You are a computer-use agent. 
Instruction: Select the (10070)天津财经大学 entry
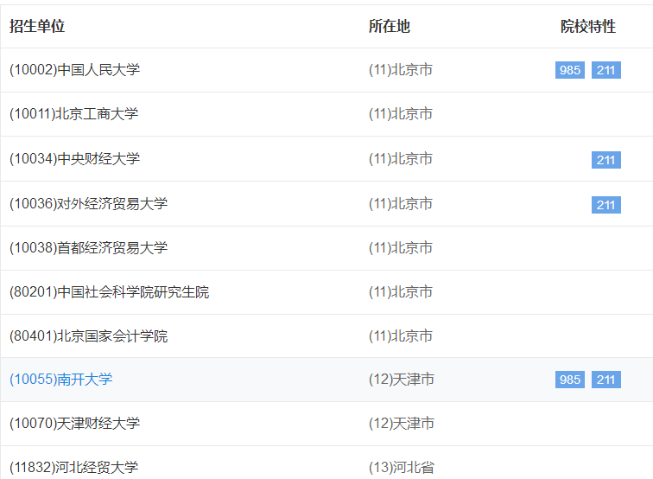[74, 424]
